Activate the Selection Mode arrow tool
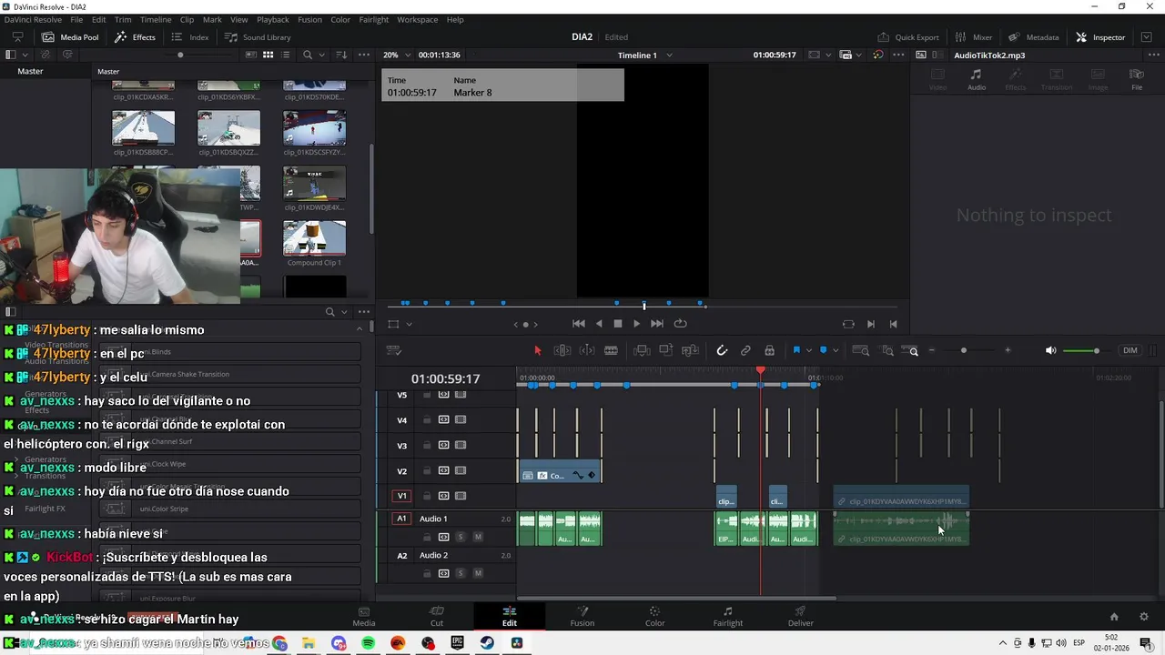This screenshot has width=1165, height=655. (x=537, y=350)
